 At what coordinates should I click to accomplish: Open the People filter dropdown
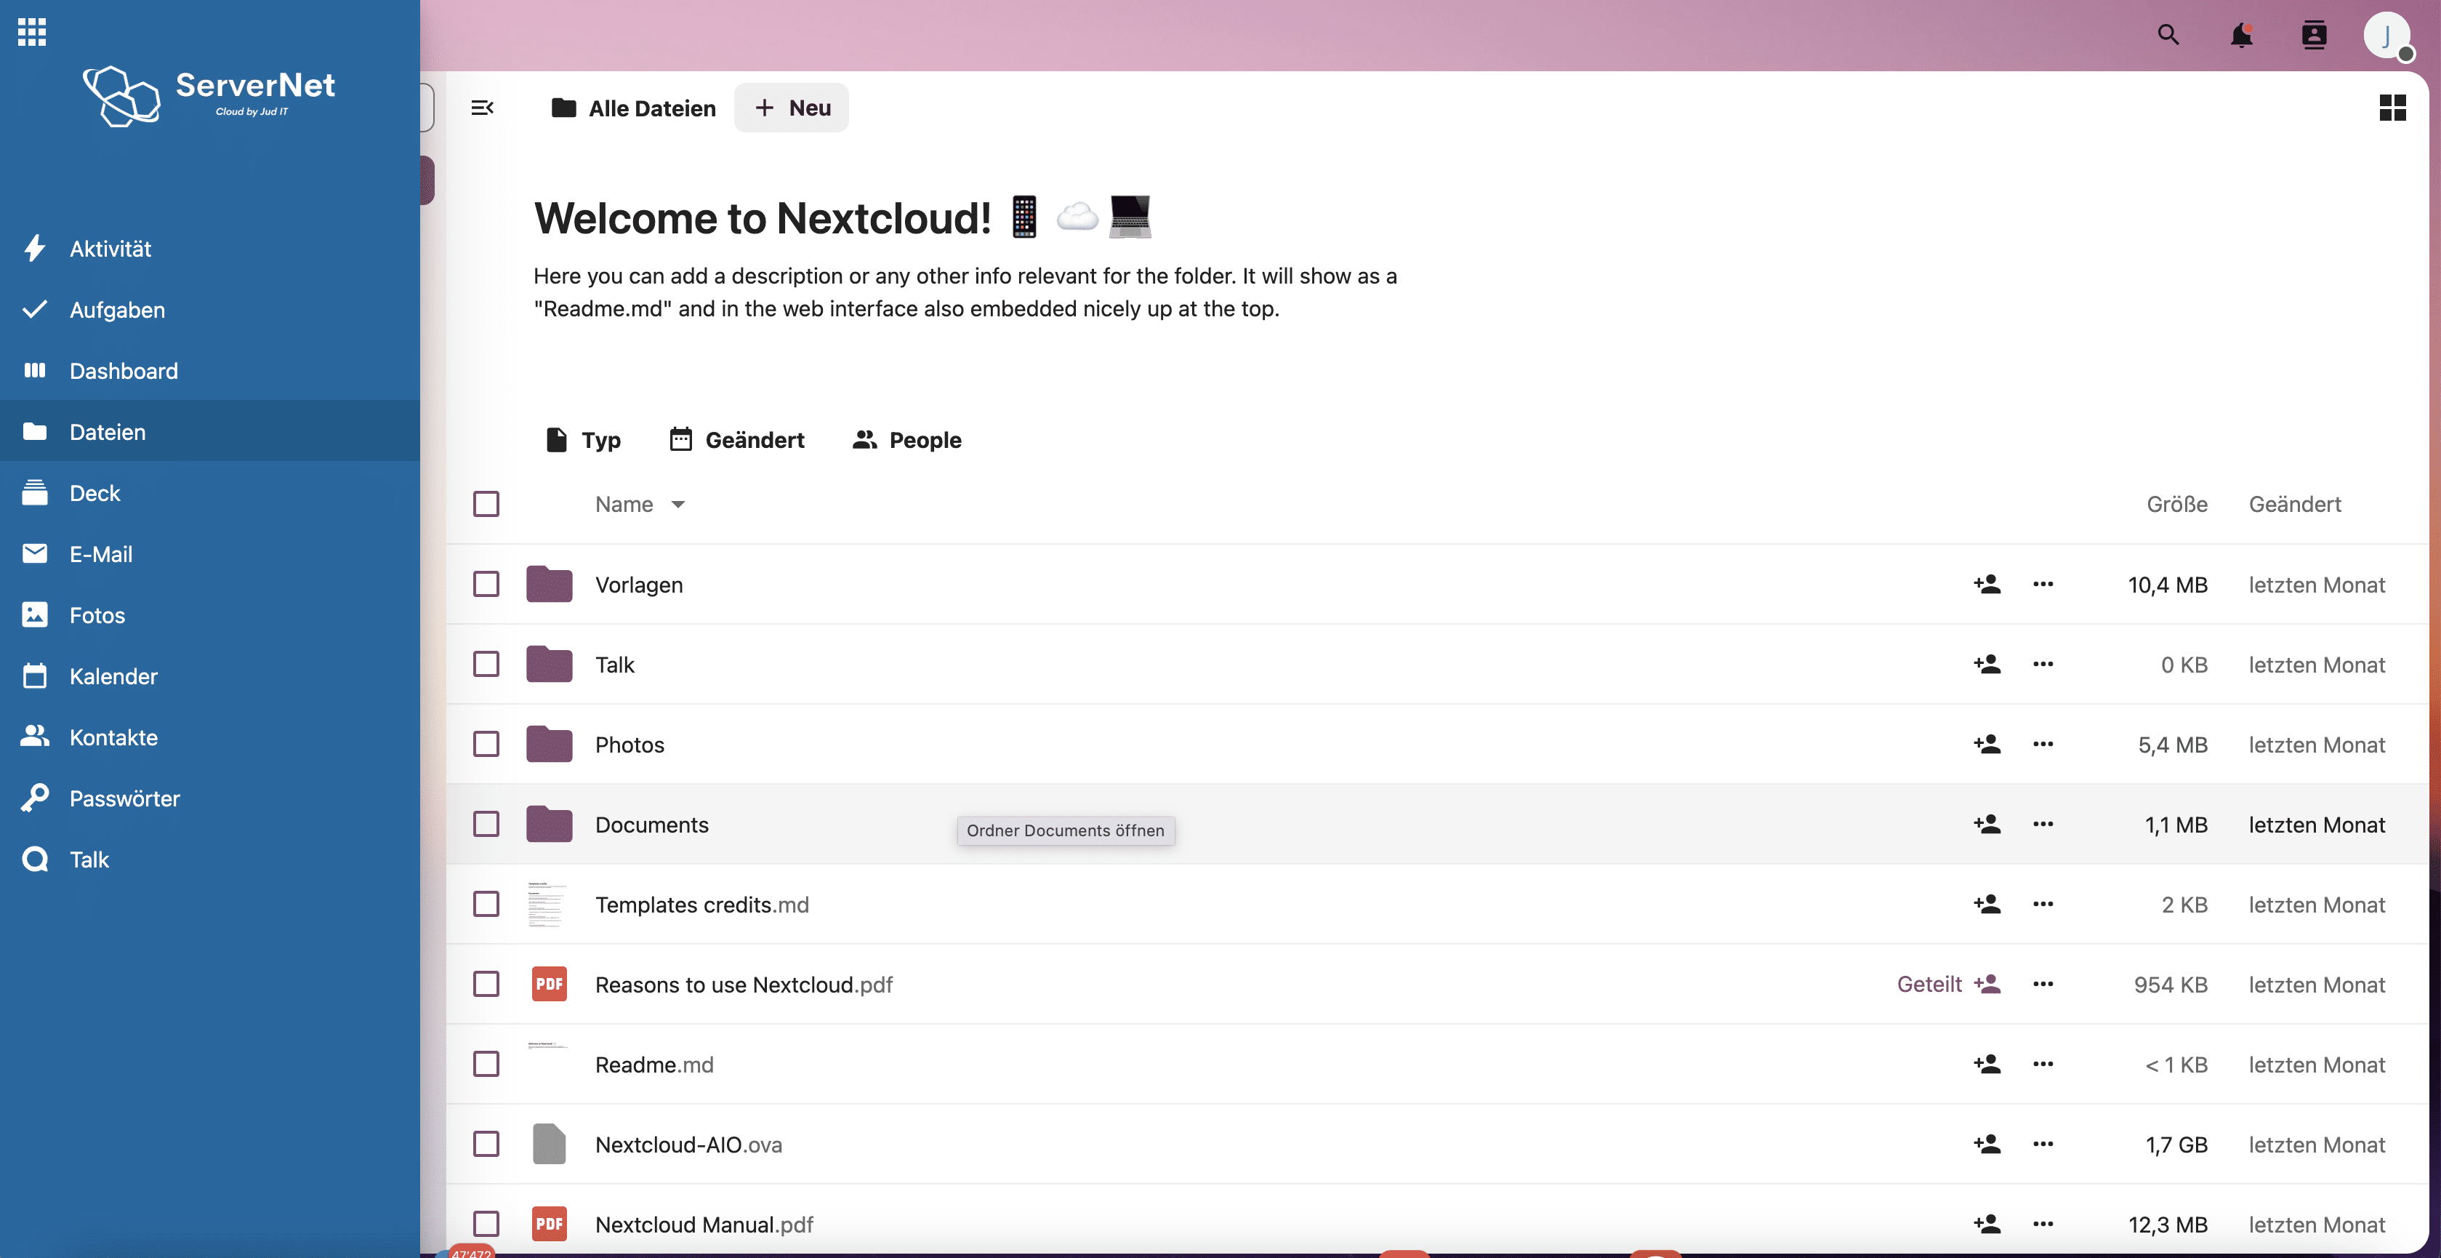tap(907, 440)
